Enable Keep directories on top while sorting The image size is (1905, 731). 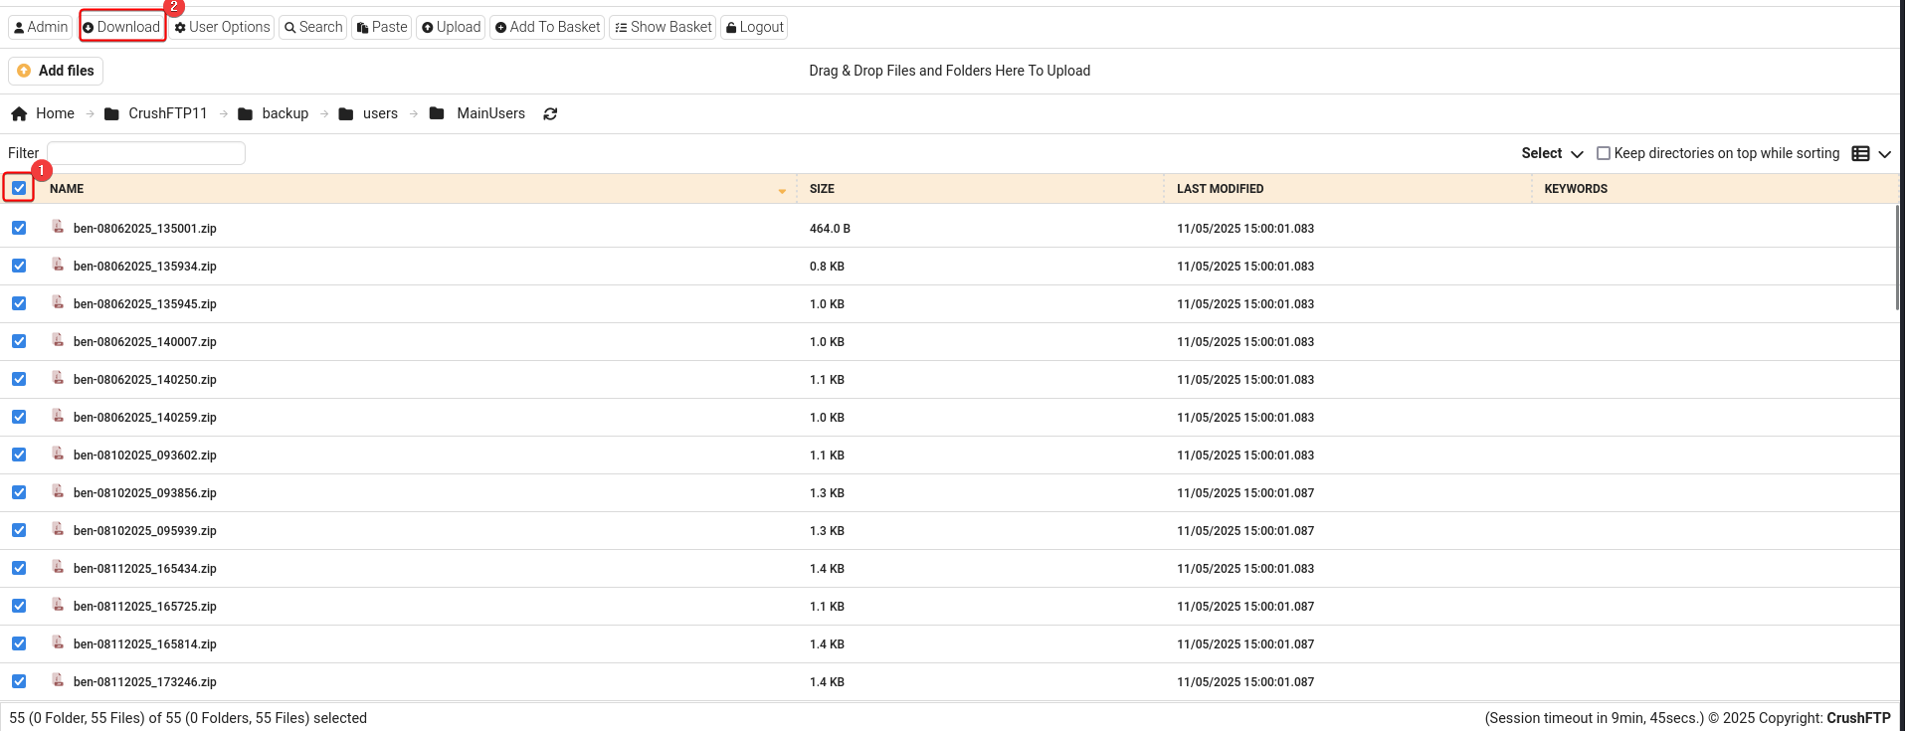1603,153
